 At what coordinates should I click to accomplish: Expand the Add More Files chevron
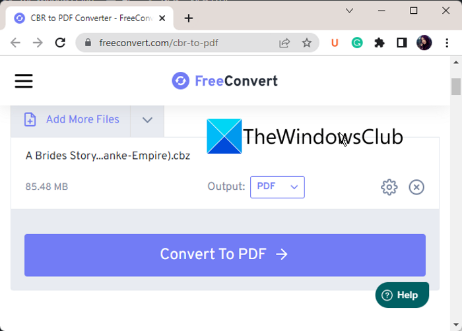tap(147, 120)
